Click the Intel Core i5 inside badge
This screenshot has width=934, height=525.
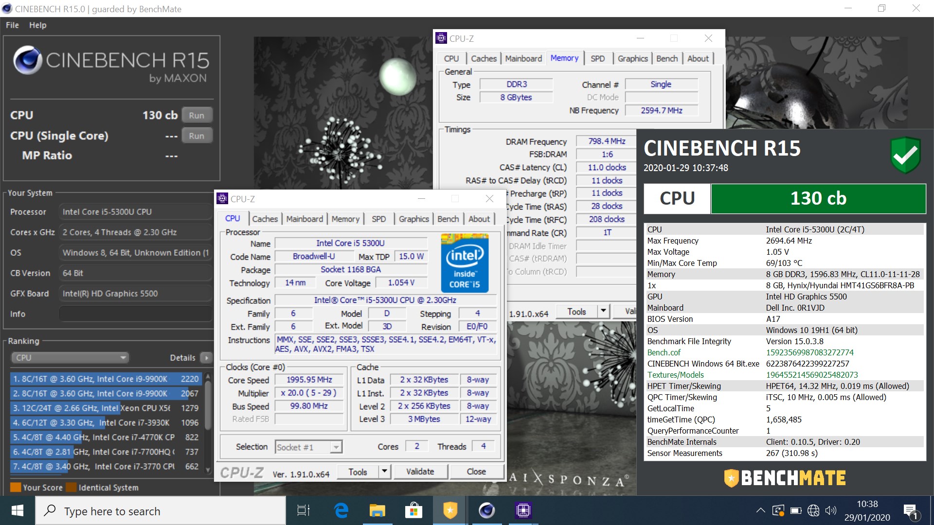tap(465, 263)
